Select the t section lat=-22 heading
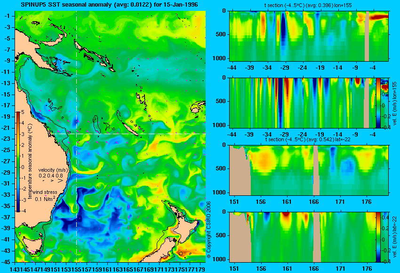Image resolution: width=400 pixels, height=273 pixels. [x=308, y=139]
